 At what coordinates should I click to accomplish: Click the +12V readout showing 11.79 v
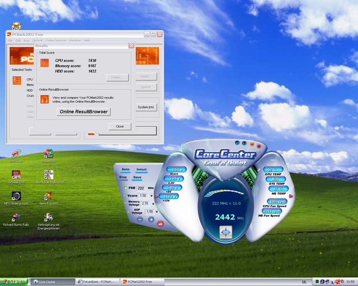[x=169, y=197]
